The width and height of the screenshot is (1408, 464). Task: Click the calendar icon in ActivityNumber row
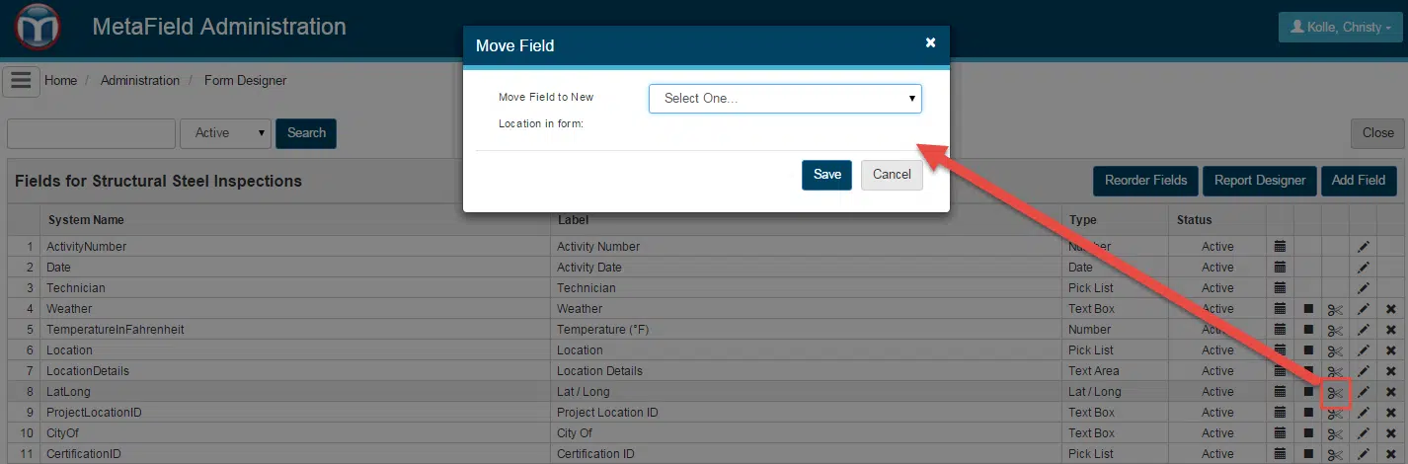tap(1280, 247)
